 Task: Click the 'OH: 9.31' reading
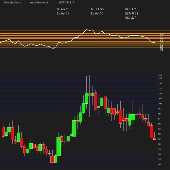click(132, 14)
